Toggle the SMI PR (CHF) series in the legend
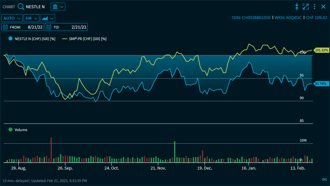The height and width of the screenshot is (186, 330). click(x=84, y=39)
